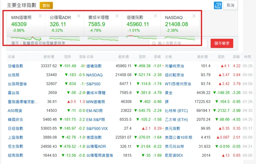Select the MIN道瓊期 46309 card

[26, 24]
